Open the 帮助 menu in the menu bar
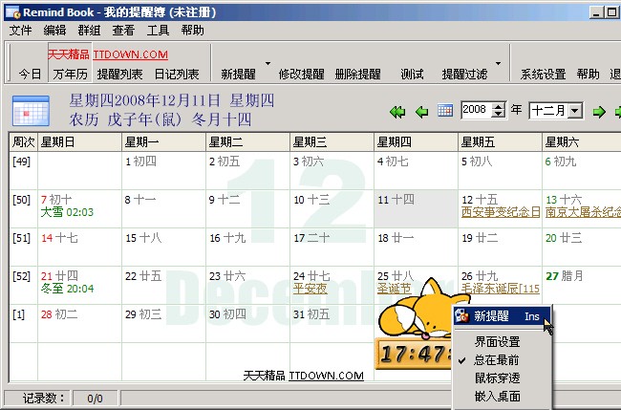Viewport: 621px width, 410px height. tap(192, 31)
